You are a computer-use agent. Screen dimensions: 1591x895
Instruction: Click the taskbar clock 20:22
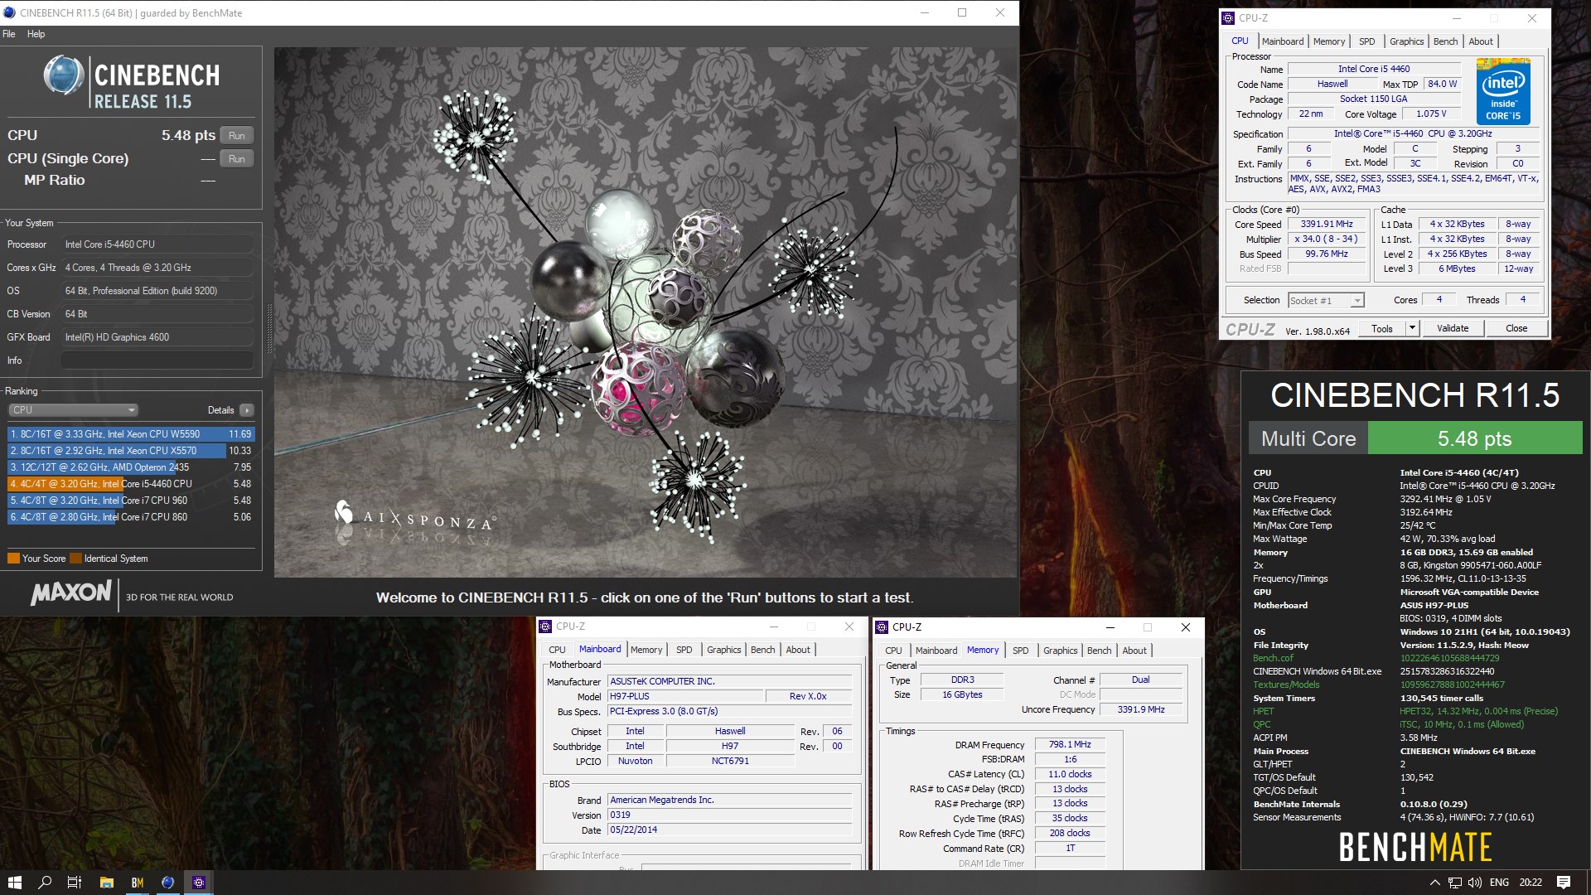[x=1531, y=883]
